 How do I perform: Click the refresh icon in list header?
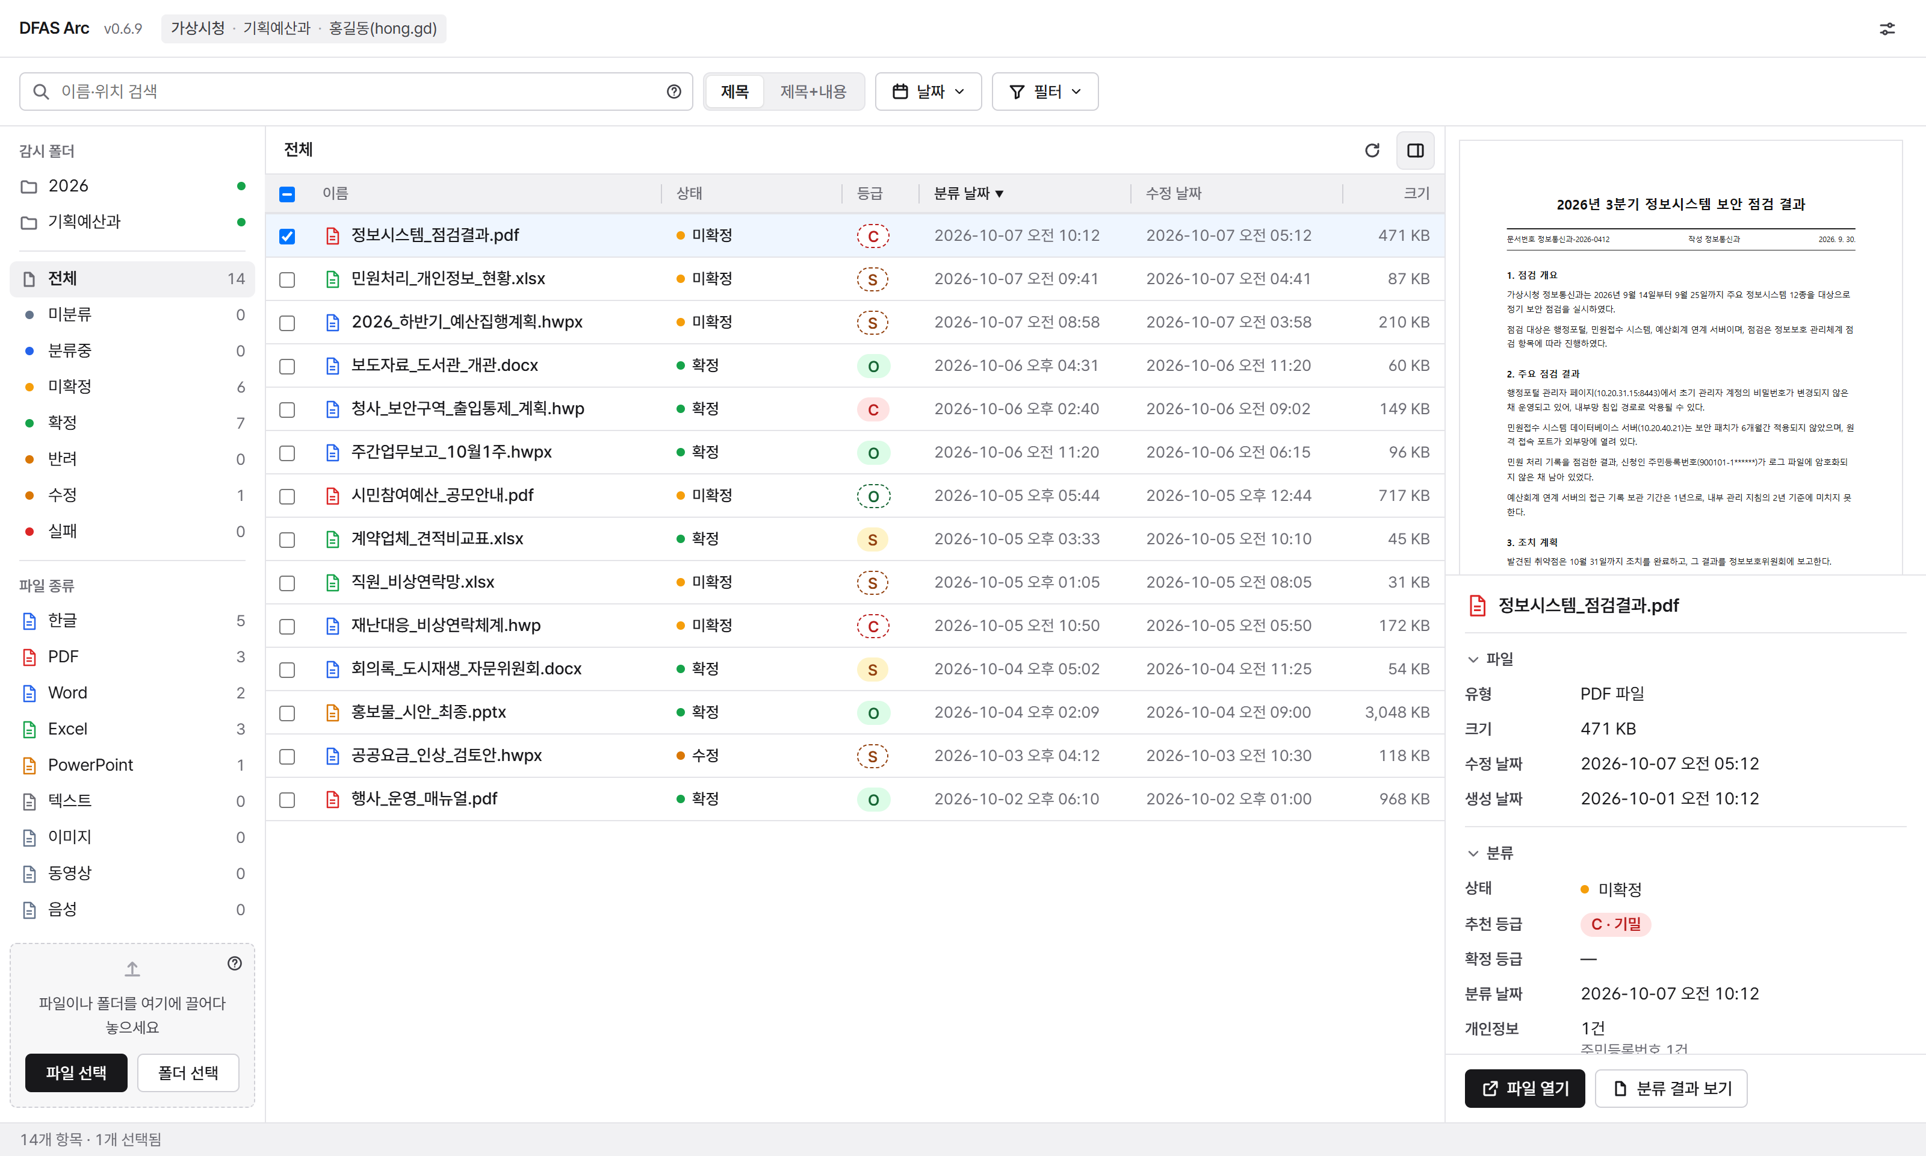click(1372, 151)
